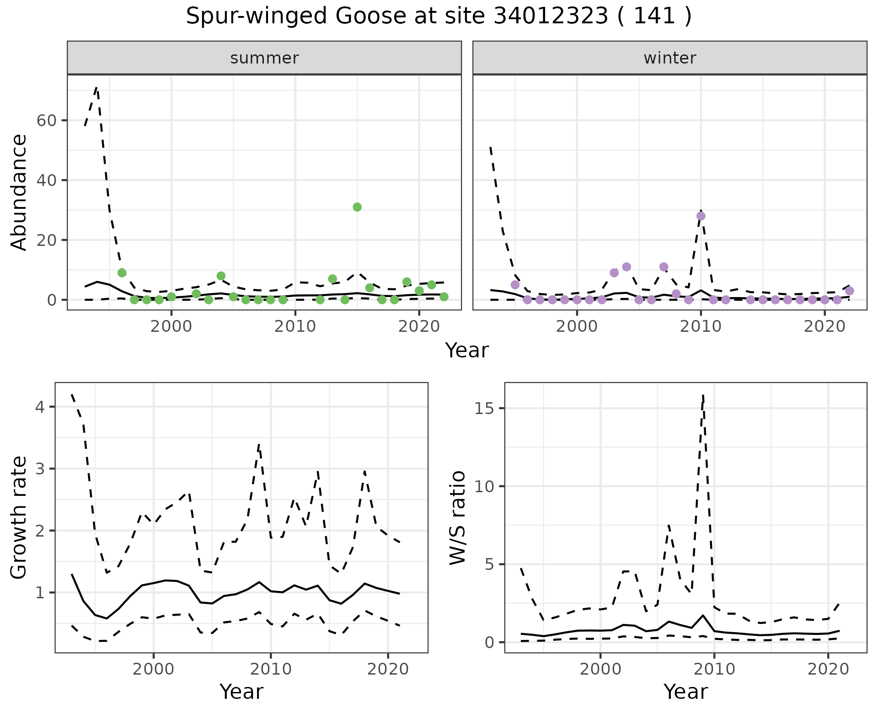
Task: Select the highest green summer data point
Action: click(357, 207)
